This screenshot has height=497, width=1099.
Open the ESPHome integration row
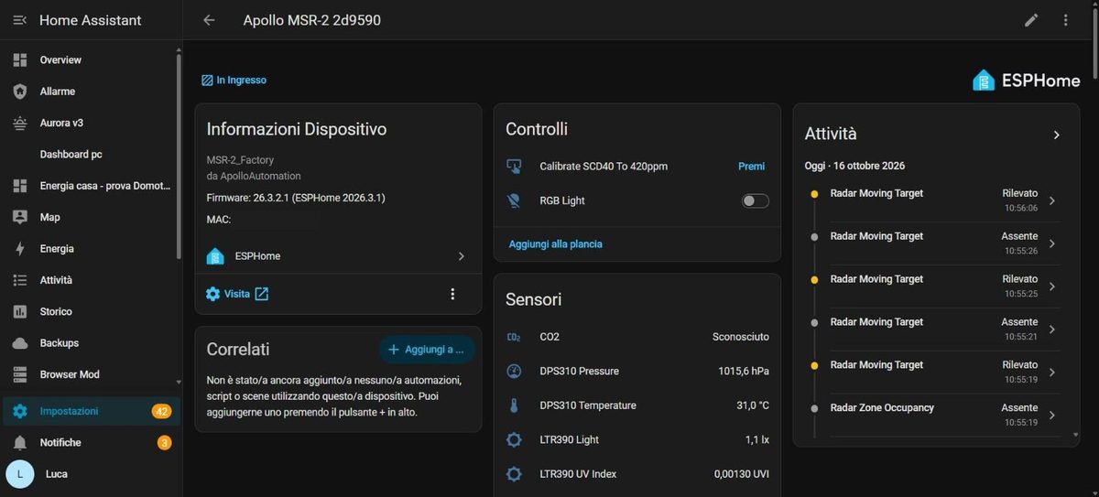[x=338, y=256]
